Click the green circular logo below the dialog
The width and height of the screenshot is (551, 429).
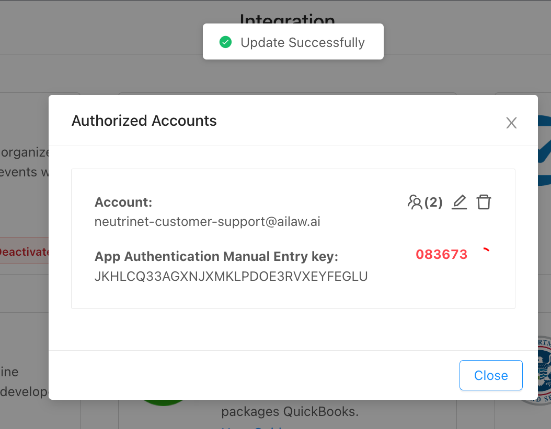(163, 402)
